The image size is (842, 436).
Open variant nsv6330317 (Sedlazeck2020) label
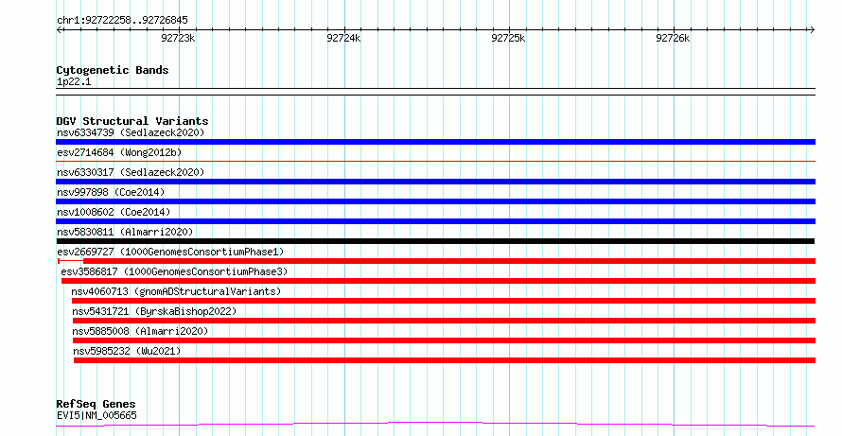pos(131,172)
